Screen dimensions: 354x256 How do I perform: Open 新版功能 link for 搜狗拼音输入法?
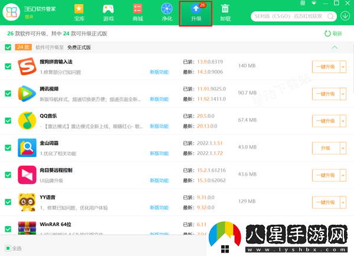click(159, 72)
